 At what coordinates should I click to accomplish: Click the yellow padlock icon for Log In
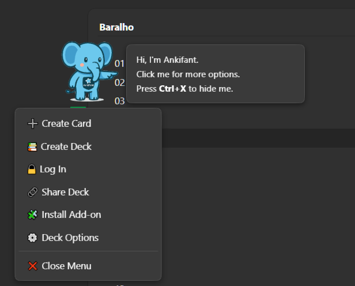point(32,170)
